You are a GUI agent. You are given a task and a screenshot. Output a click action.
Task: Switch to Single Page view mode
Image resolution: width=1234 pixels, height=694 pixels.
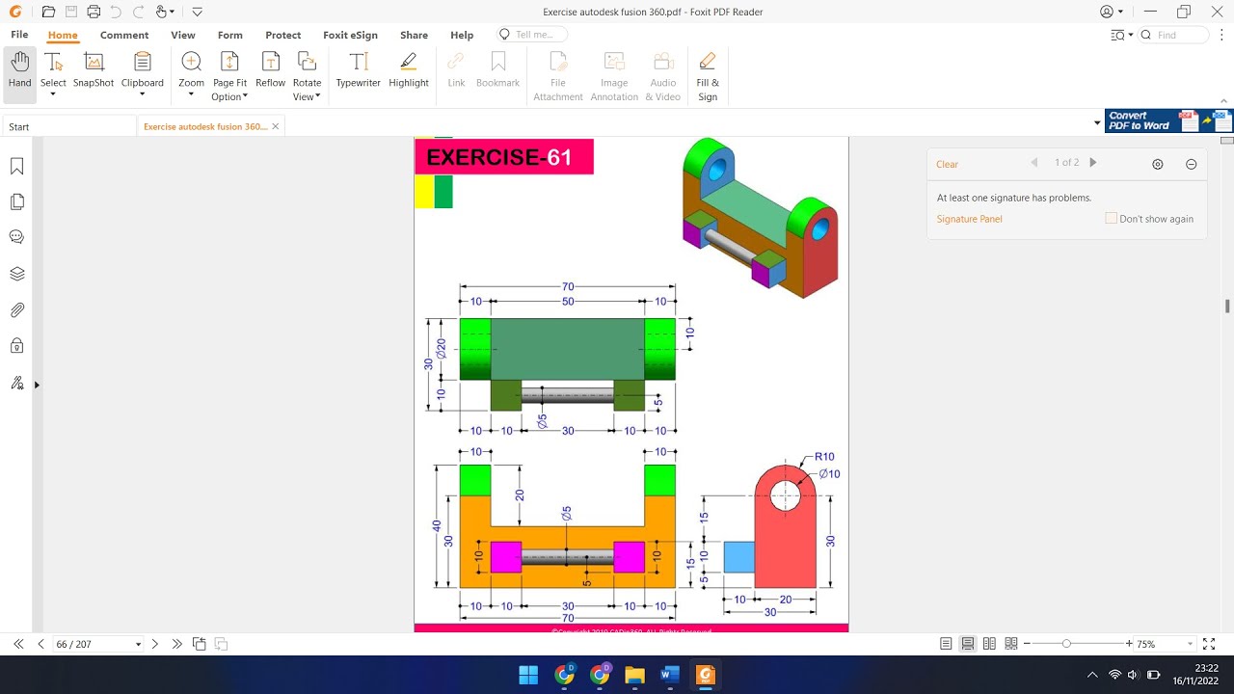(946, 644)
